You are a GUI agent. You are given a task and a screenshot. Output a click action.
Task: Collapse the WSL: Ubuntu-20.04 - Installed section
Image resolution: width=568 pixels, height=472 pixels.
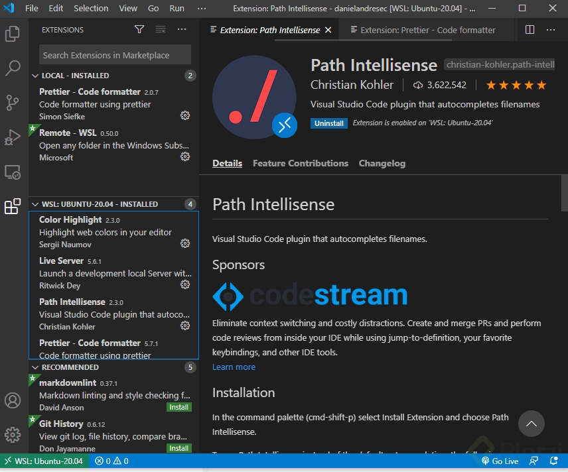[x=36, y=204]
